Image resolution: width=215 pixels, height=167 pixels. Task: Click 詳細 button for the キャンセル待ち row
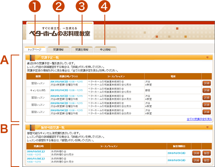207,90
